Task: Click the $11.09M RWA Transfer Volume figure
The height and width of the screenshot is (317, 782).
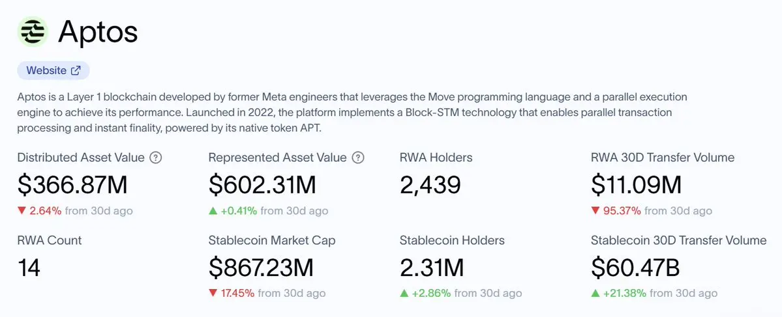Action: 636,185
